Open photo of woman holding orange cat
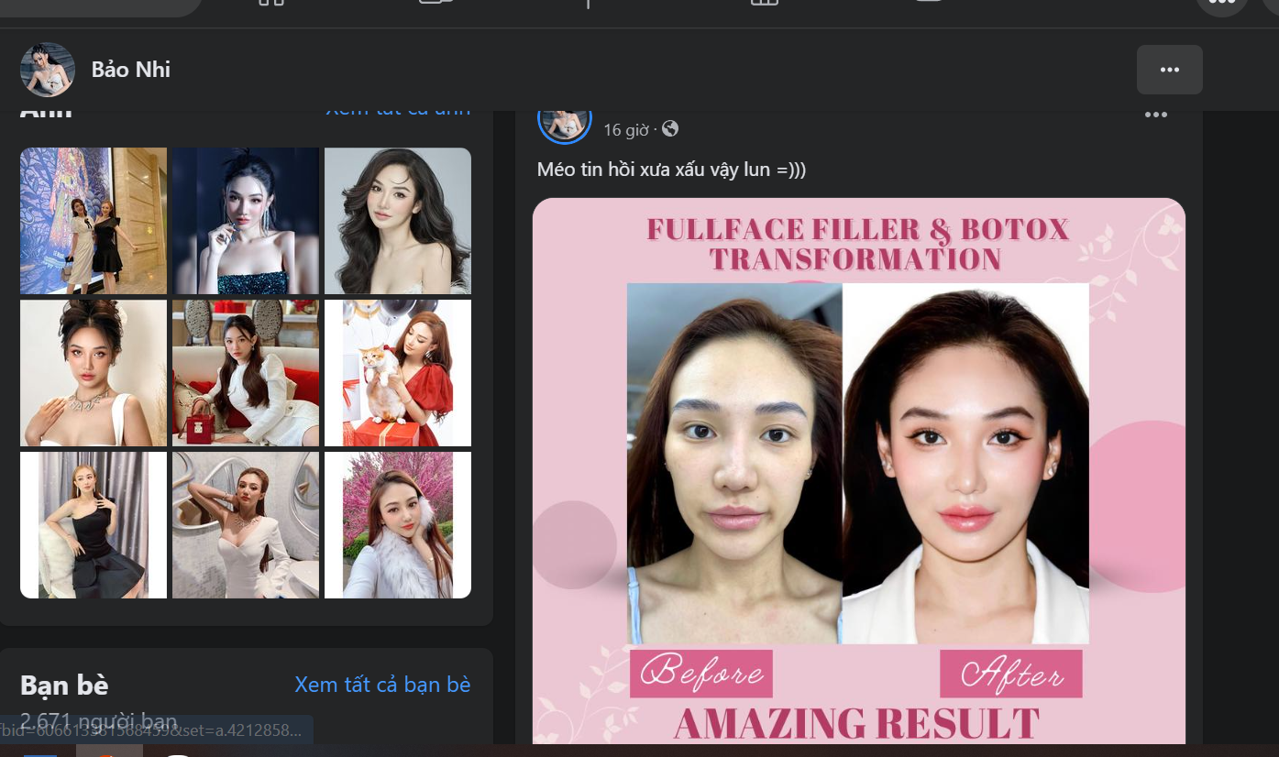1279x757 pixels. point(398,373)
